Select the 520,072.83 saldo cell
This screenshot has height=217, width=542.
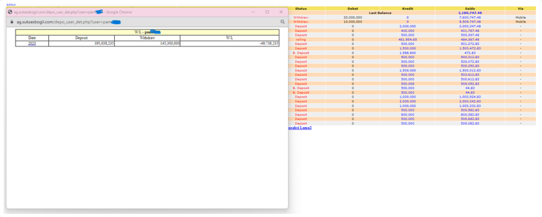click(470, 62)
